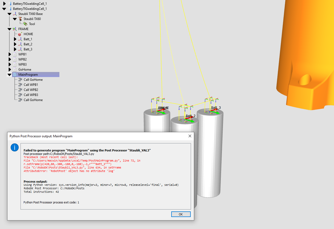Click the FRAME reference frame icon
The image size is (334, 229).
point(15,29)
